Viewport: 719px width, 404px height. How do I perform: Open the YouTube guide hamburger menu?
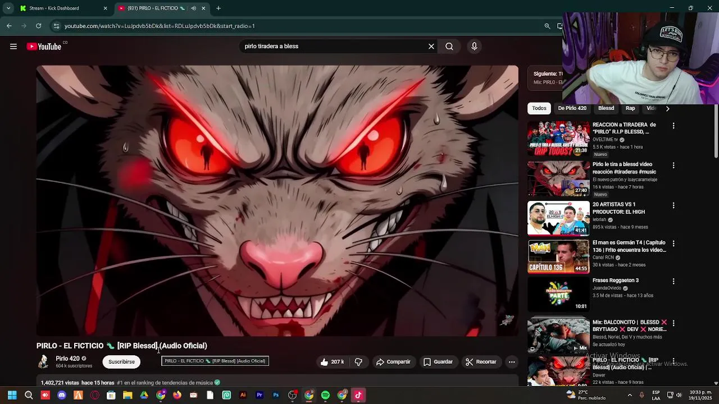[x=13, y=47]
